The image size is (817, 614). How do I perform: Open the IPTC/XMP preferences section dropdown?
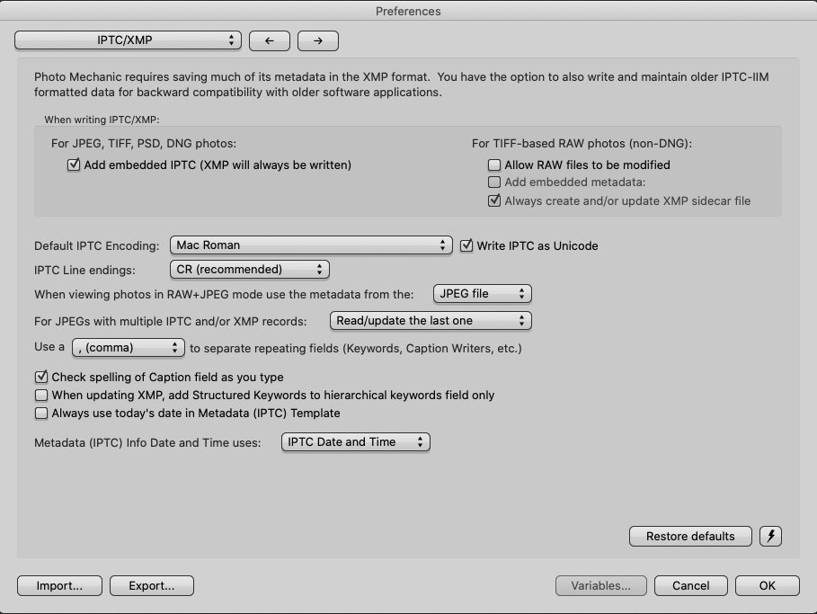click(129, 40)
